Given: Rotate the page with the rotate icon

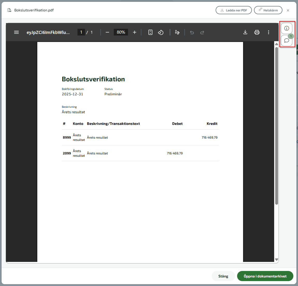Looking at the screenshot, I should 161,32.
